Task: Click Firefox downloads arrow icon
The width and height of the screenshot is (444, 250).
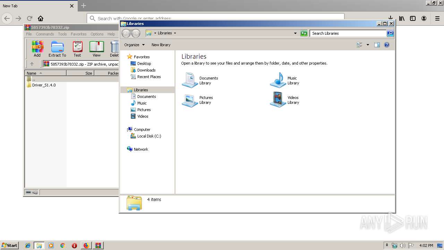Action: point(391,17)
